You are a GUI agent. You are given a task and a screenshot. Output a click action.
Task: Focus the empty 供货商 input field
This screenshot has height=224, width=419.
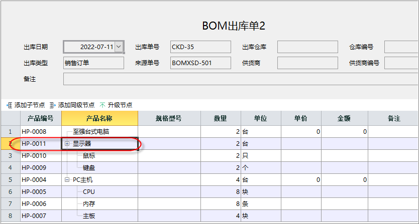307,63
